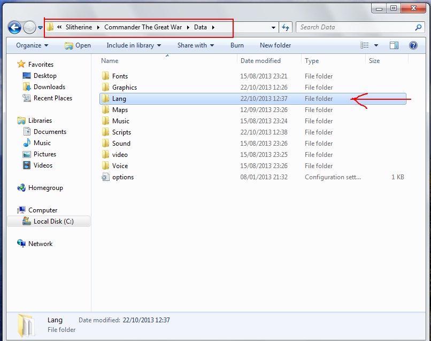Click Open in the toolbar
Image resolution: width=431 pixels, height=341 pixels.
[x=78, y=45]
